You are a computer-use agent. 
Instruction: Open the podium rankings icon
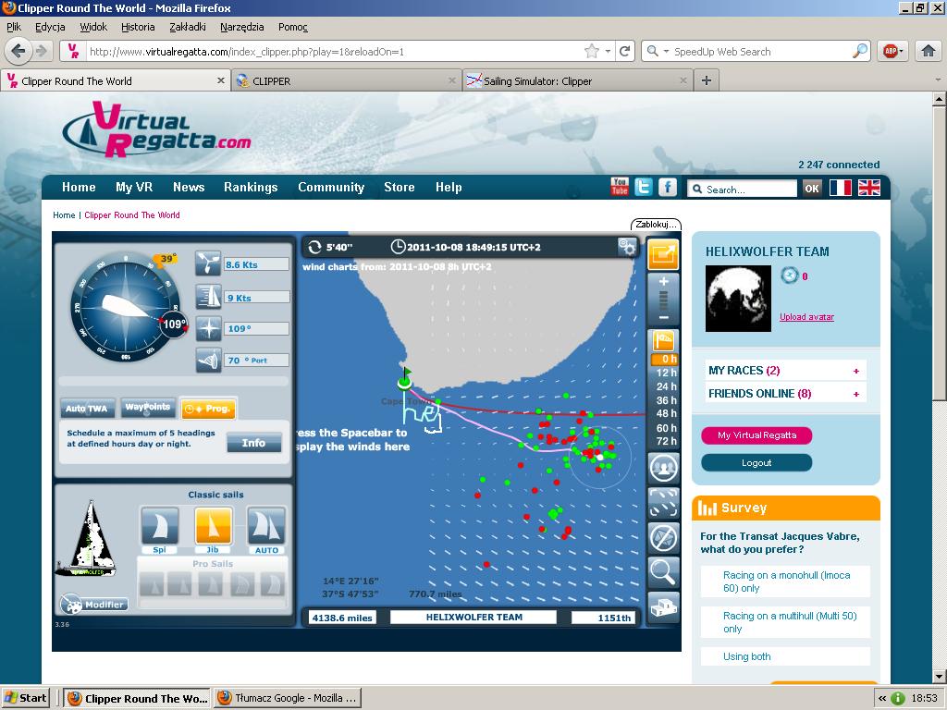pos(663,607)
